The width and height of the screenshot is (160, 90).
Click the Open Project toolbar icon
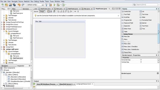pos(10,5)
